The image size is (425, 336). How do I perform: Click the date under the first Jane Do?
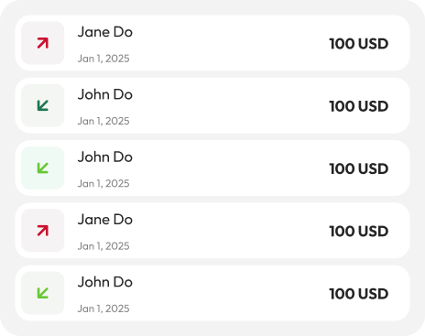[x=104, y=59]
